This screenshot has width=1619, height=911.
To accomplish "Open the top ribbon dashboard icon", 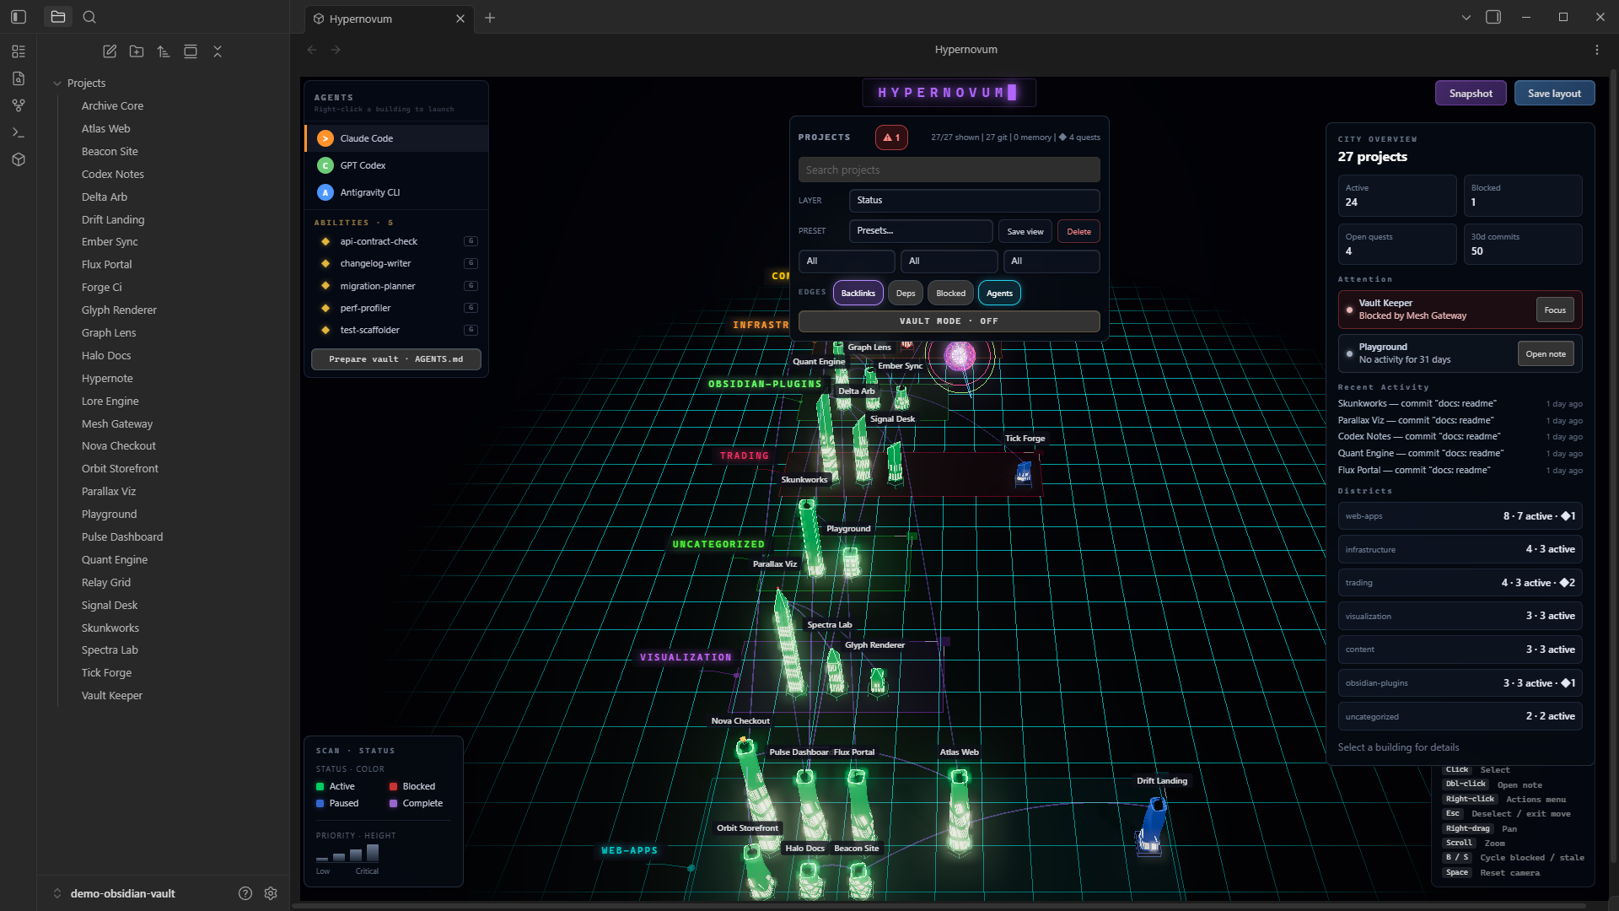I will (19, 51).
